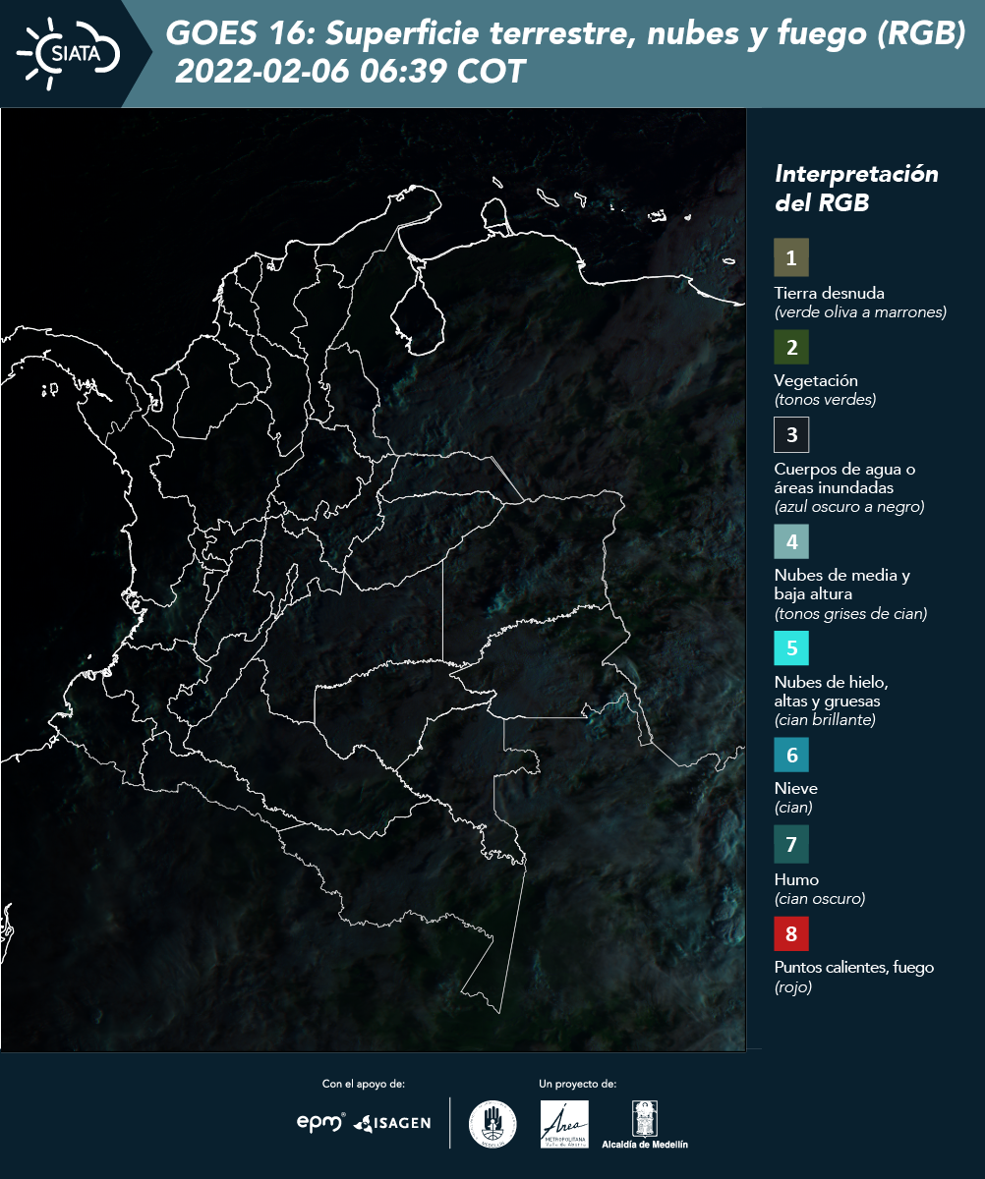
Task: Click the 'Vegetación' legend label
Action: [x=816, y=381]
